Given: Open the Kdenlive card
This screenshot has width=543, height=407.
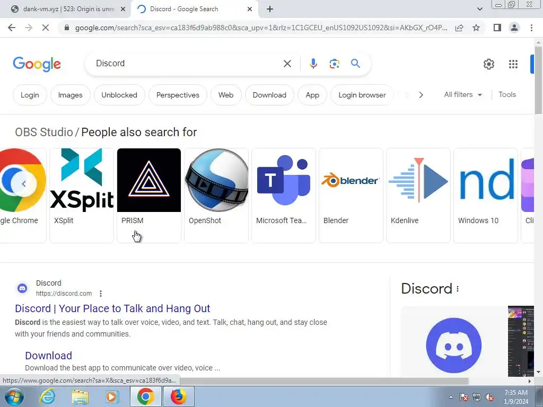Looking at the screenshot, I should tap(418, 196).
